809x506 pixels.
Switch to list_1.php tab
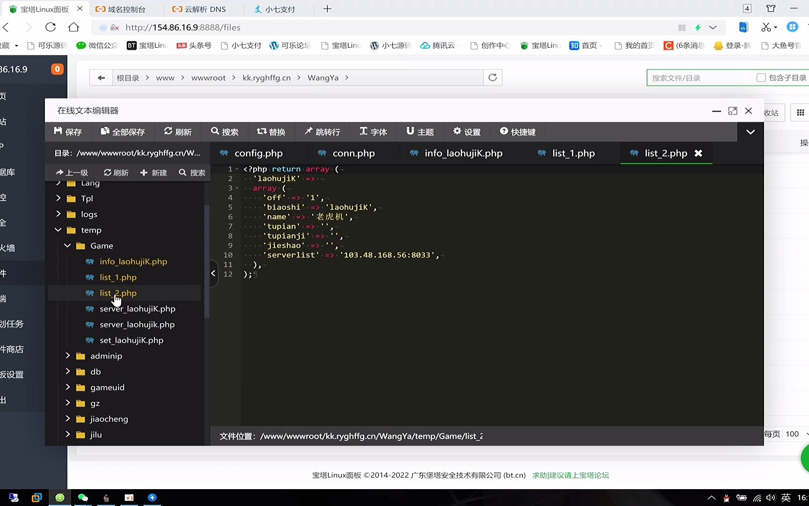pyautogui.click(x=574, y=153)
